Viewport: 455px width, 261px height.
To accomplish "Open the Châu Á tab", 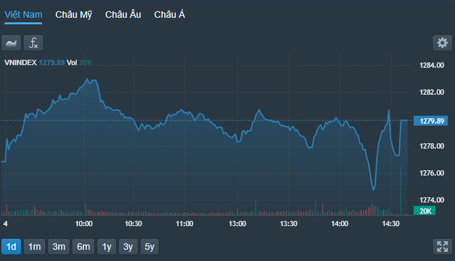I will [x=169, y=14].
